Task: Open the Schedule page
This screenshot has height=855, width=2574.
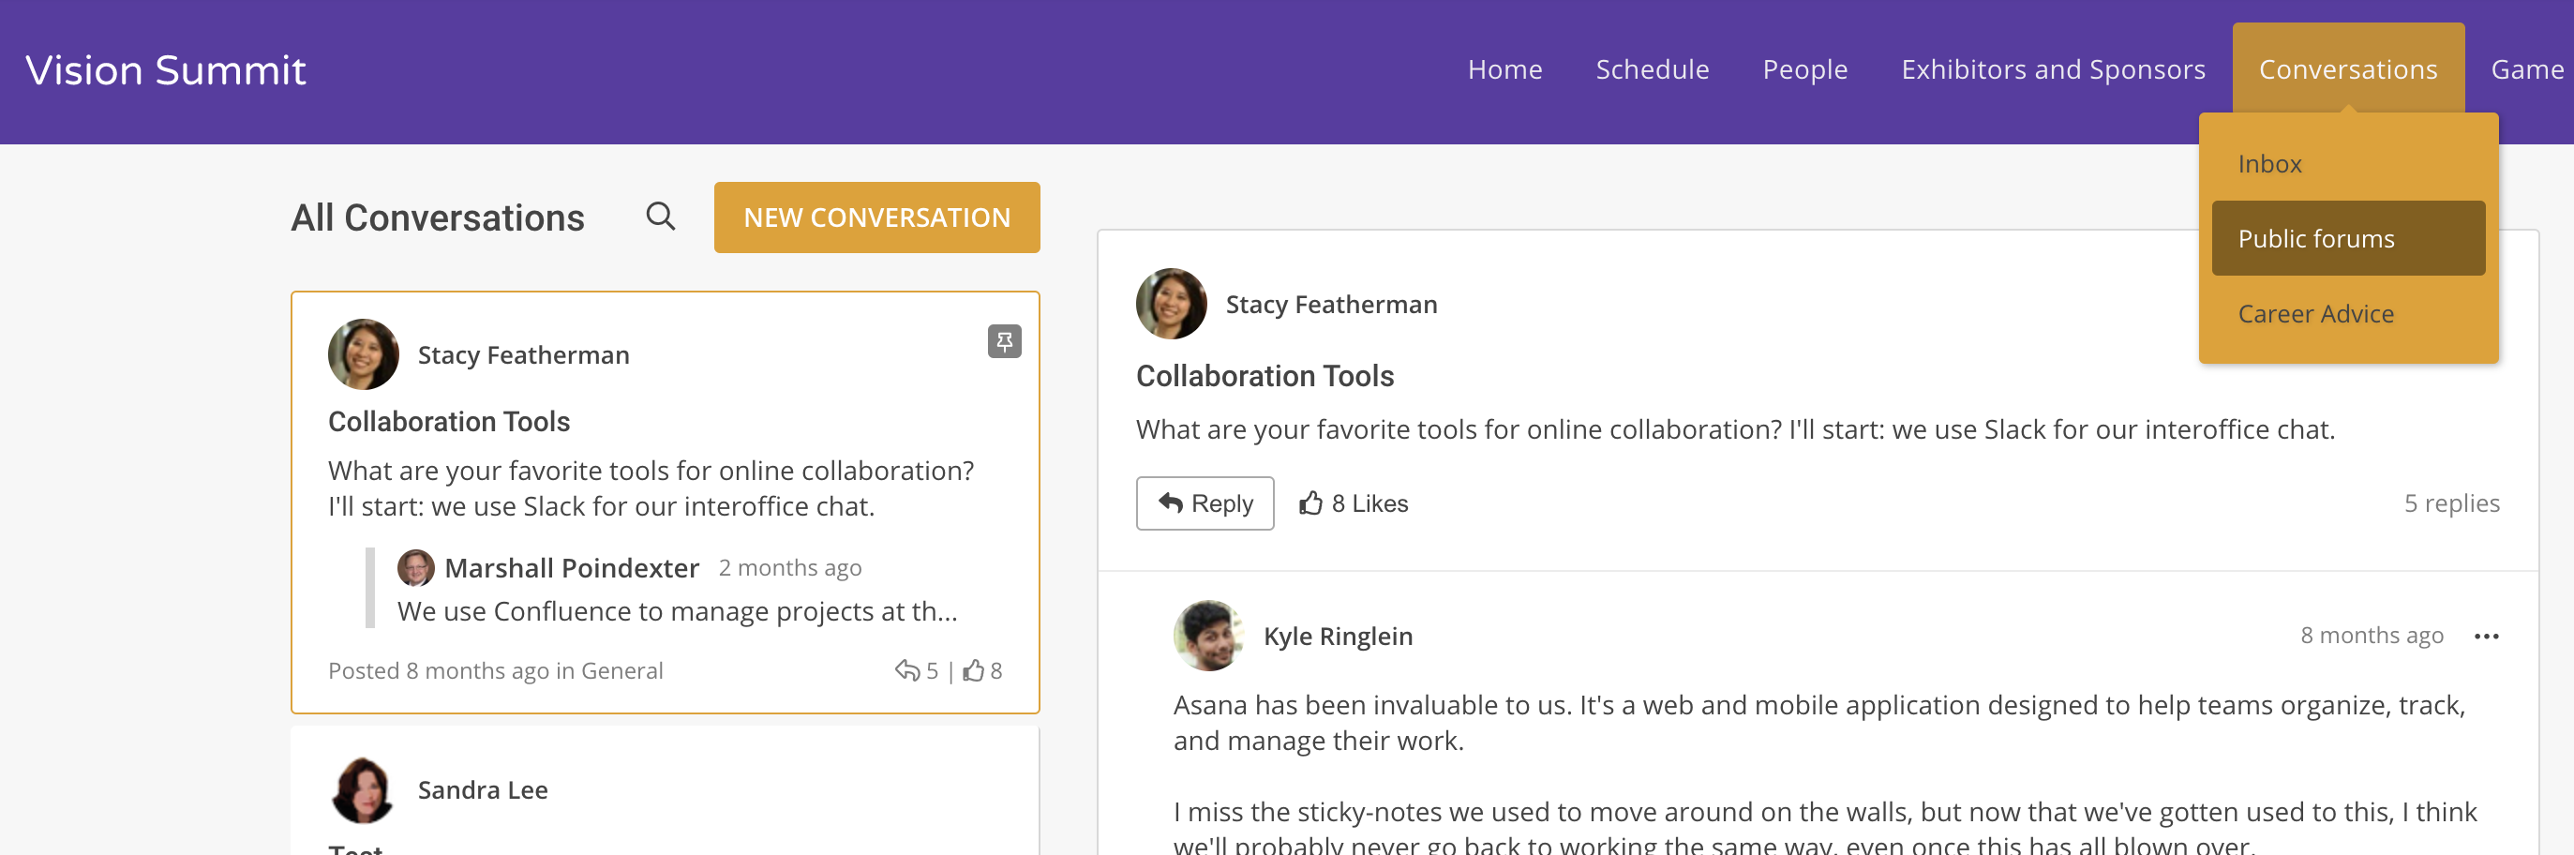Action: click(1652, 69)
